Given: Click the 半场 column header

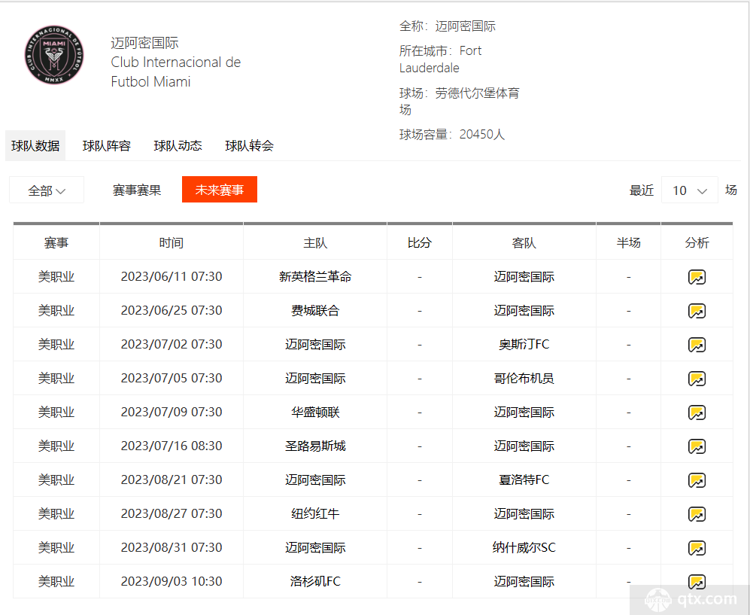Looking at the screenshot, I should pos(628,242).
